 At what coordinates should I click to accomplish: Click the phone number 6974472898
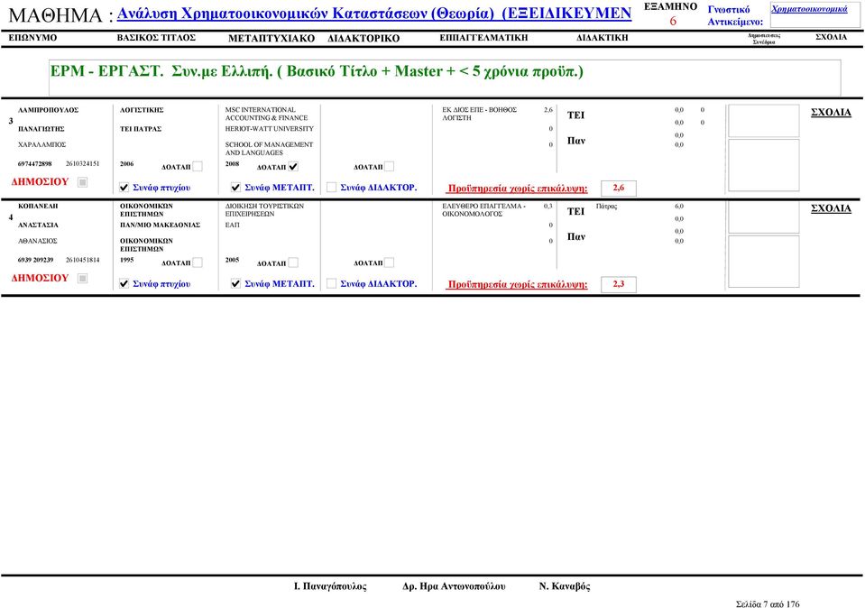coord(35,164)
